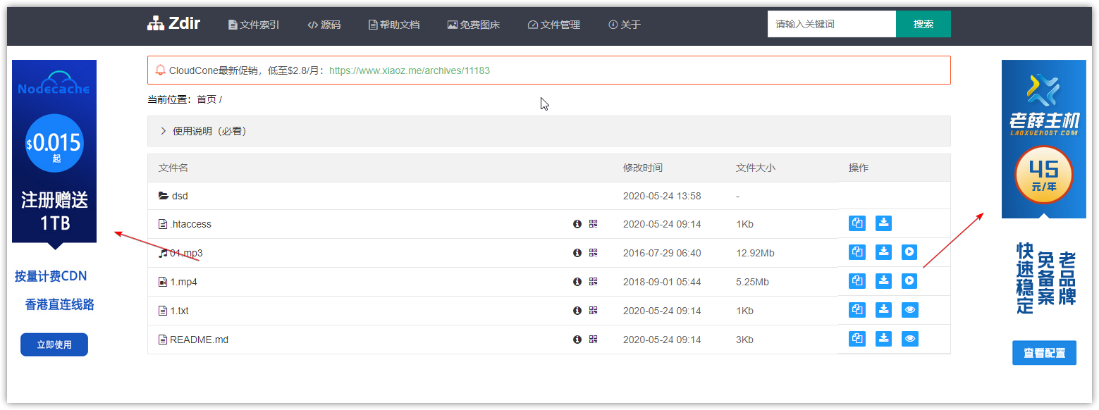The height and width of the screenshot is (410, 1099).
Task: Copy the download link for .htaccess
Action: coord(857,223)
